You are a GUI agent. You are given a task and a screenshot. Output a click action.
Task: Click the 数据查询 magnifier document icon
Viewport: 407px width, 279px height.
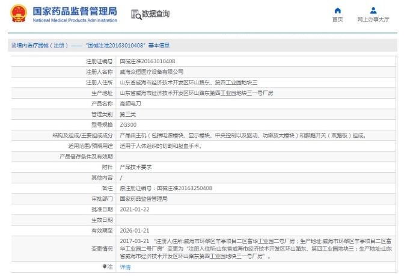(x=136, y=14)
